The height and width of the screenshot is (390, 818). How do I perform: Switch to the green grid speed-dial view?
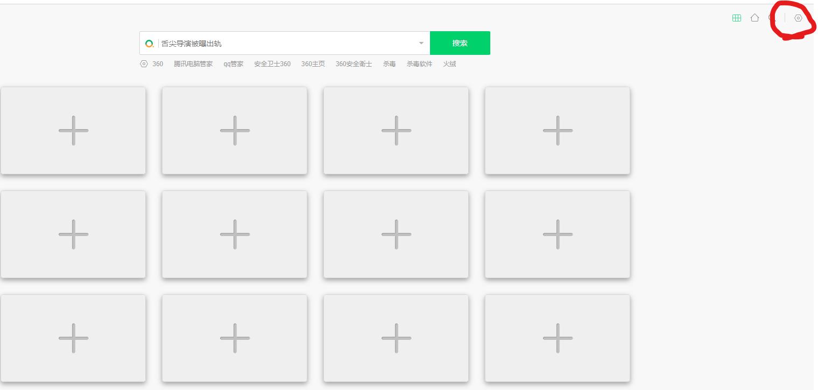[x=737, y=18]
